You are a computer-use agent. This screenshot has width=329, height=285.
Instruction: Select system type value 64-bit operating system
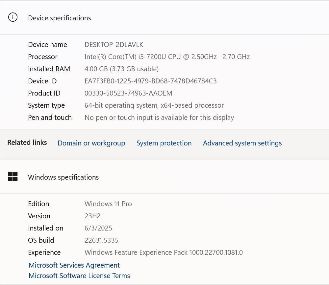pos(154,105)
